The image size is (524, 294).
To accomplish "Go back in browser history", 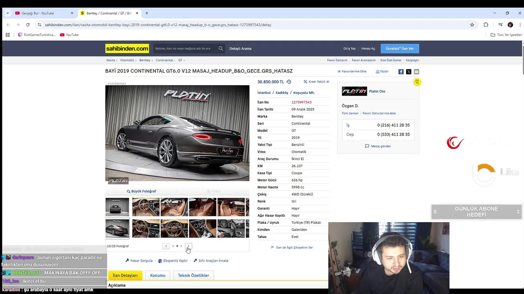I will 8,24.
